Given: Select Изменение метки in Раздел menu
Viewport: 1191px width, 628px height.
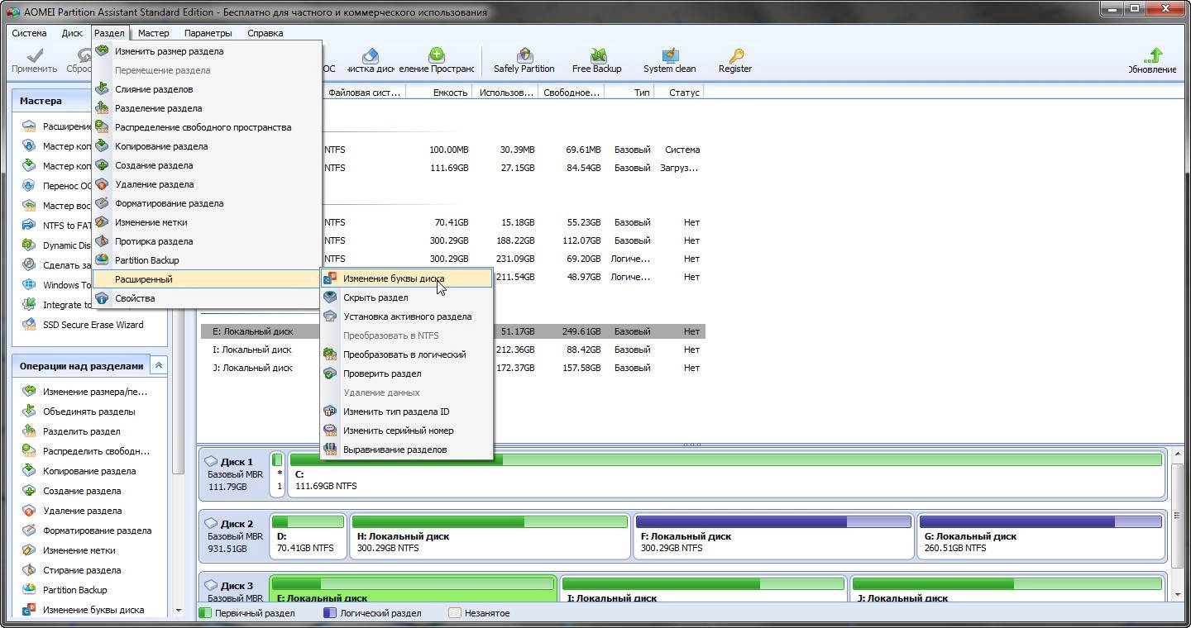Looking at the screenshot, I should pos(207,222).
